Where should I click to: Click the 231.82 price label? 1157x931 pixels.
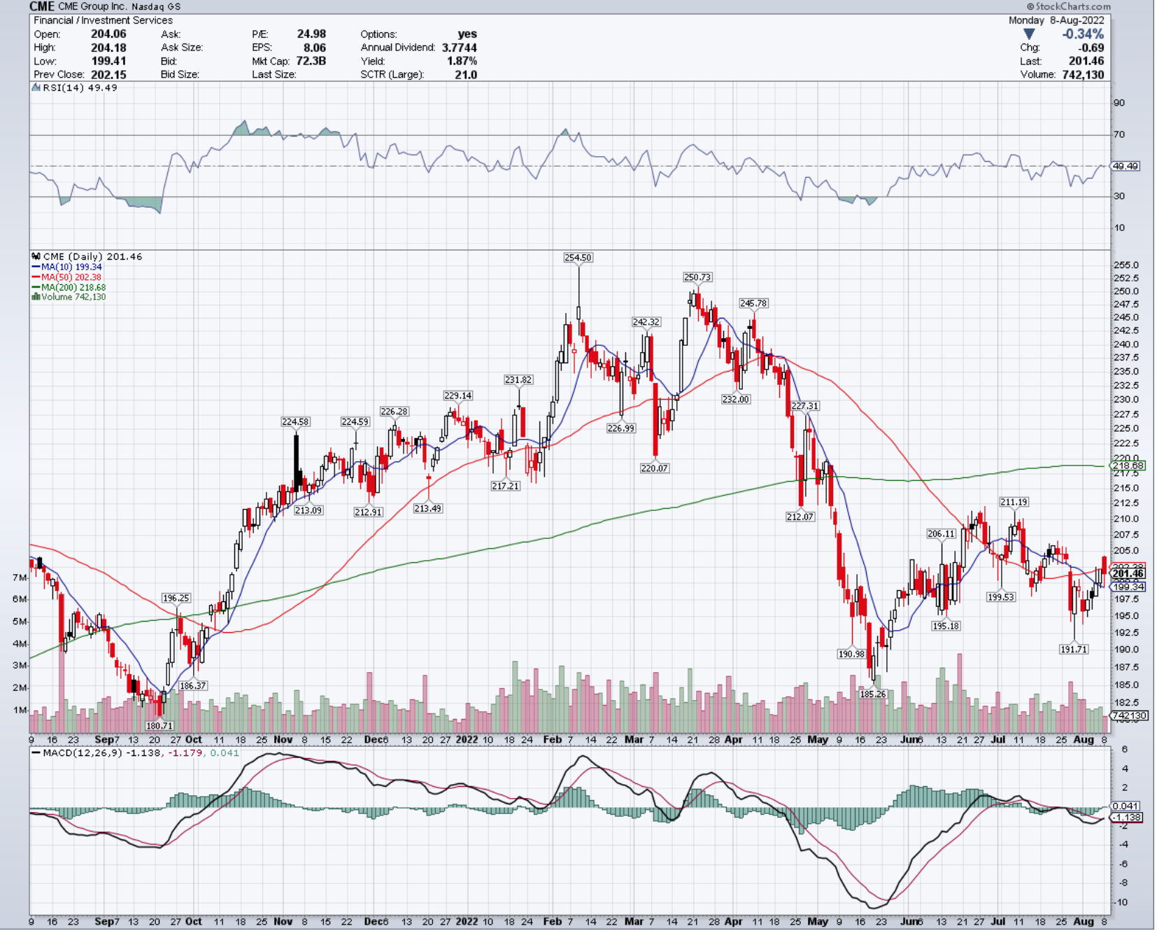click(518, 379)
